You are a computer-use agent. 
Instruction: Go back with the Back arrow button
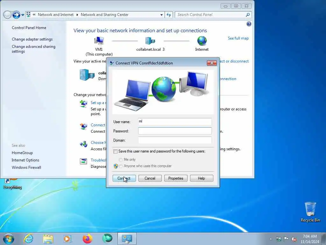[x=7, y=15]
